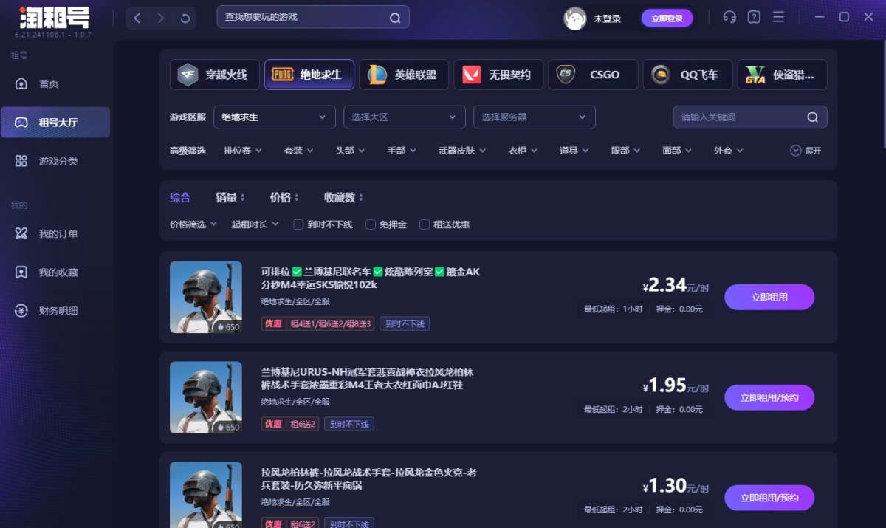Click the unlogged user avatar
This screenshot has height=528, width=886.
(x=574, y=18)
